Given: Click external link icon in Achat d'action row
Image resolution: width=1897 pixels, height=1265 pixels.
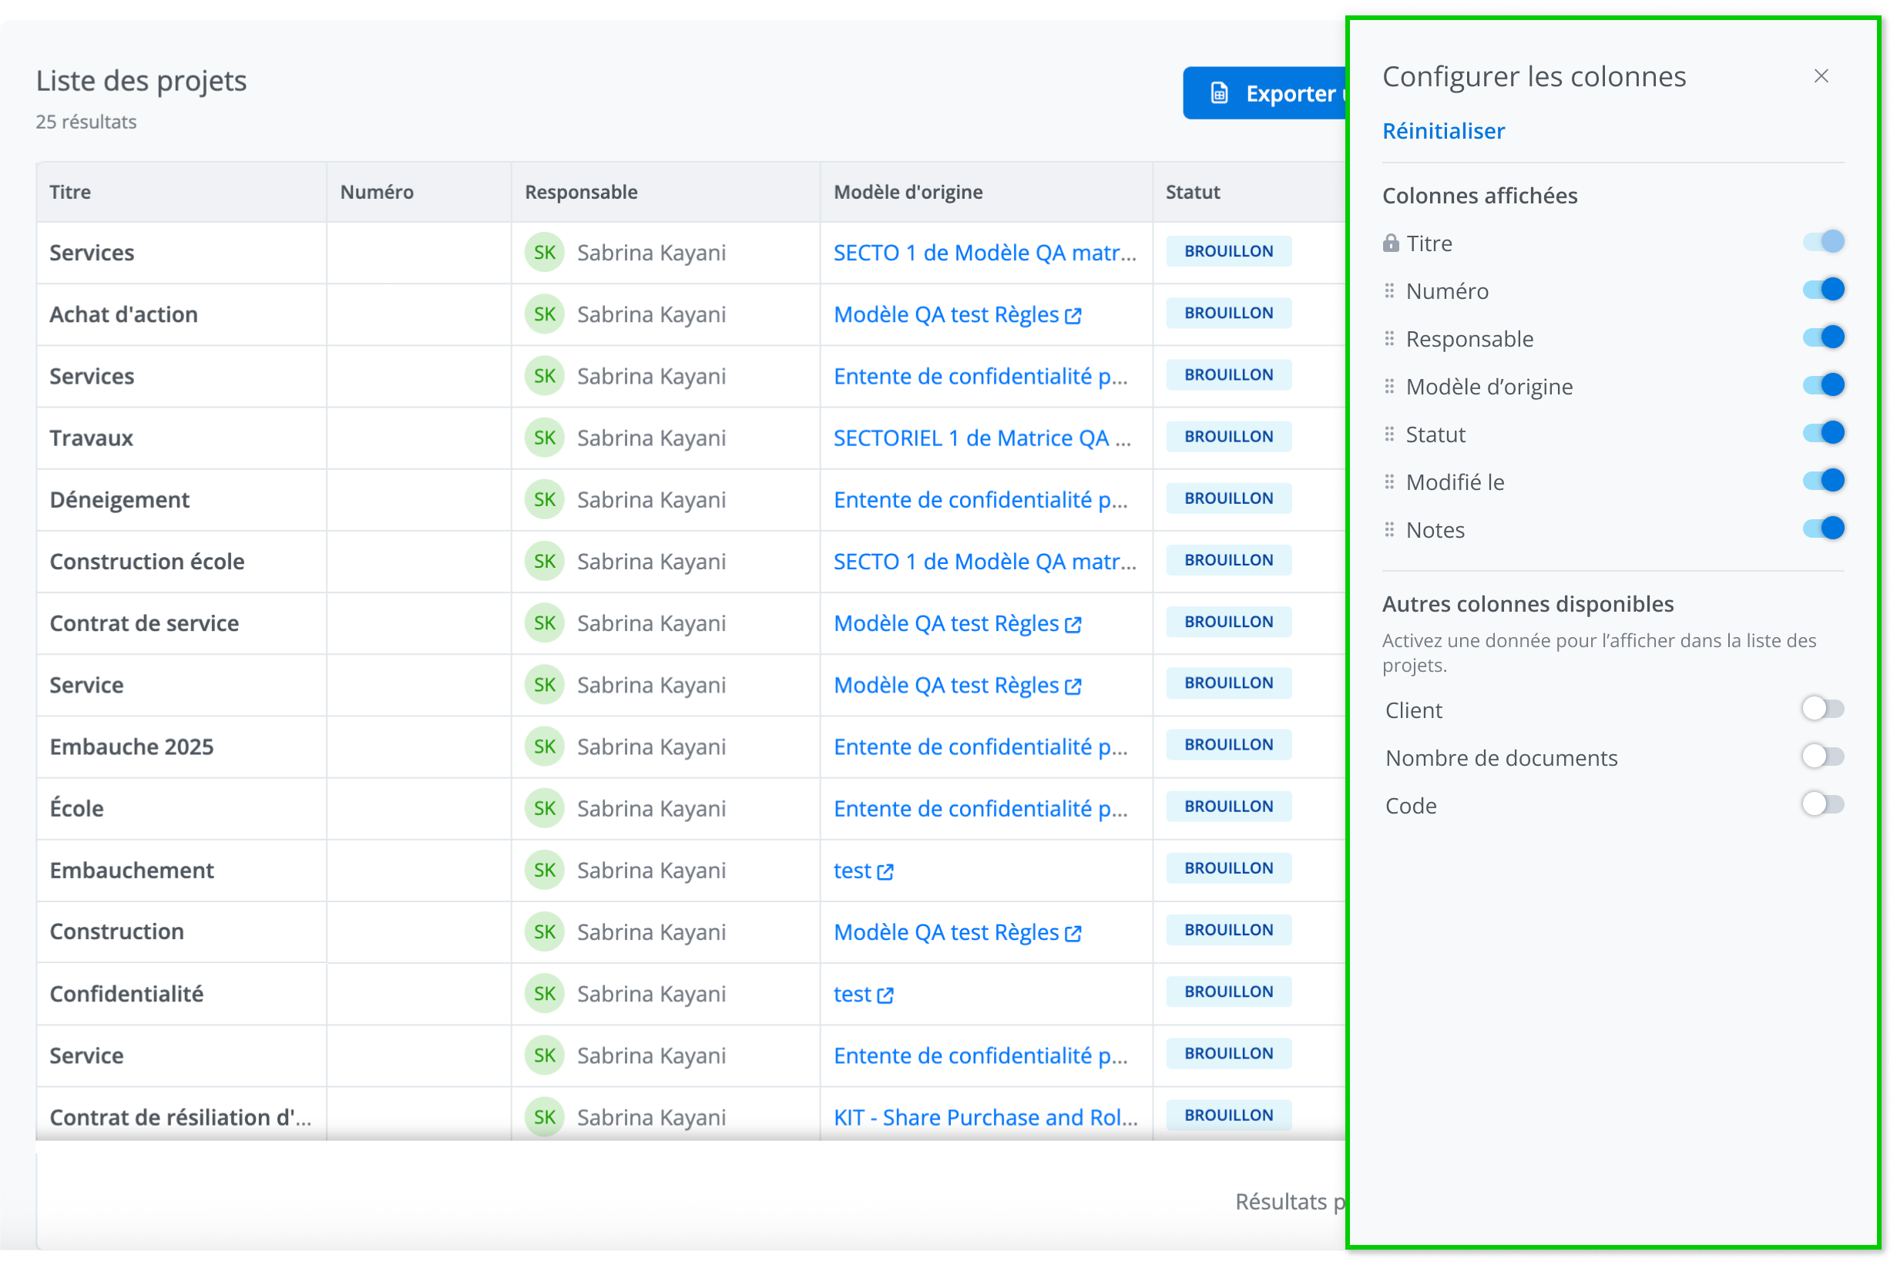Looking at the screenshot, I should pyautogui.click(x=1073, y=315).
